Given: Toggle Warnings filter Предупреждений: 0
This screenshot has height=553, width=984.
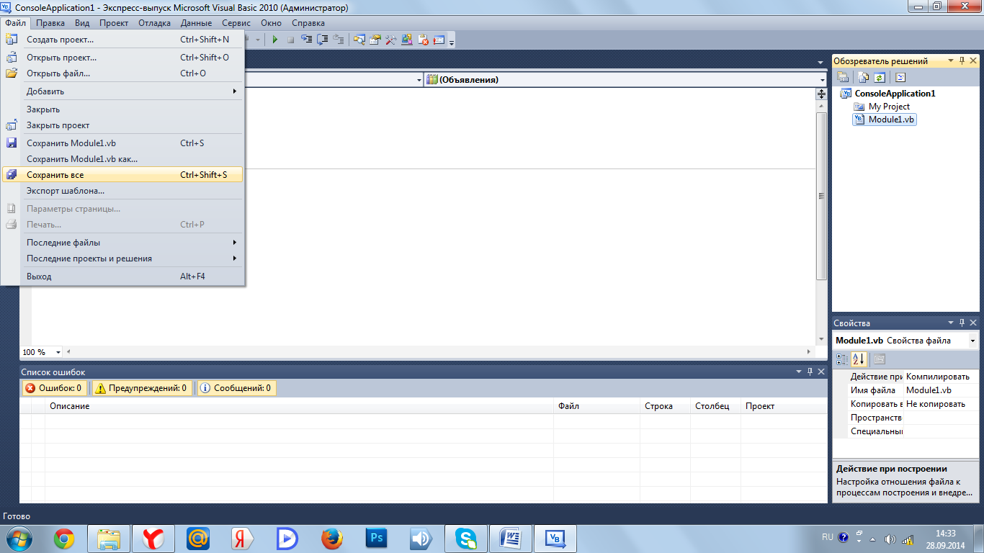Looking at the screenshot, I should pyautogui.click(x=142, y=388).
